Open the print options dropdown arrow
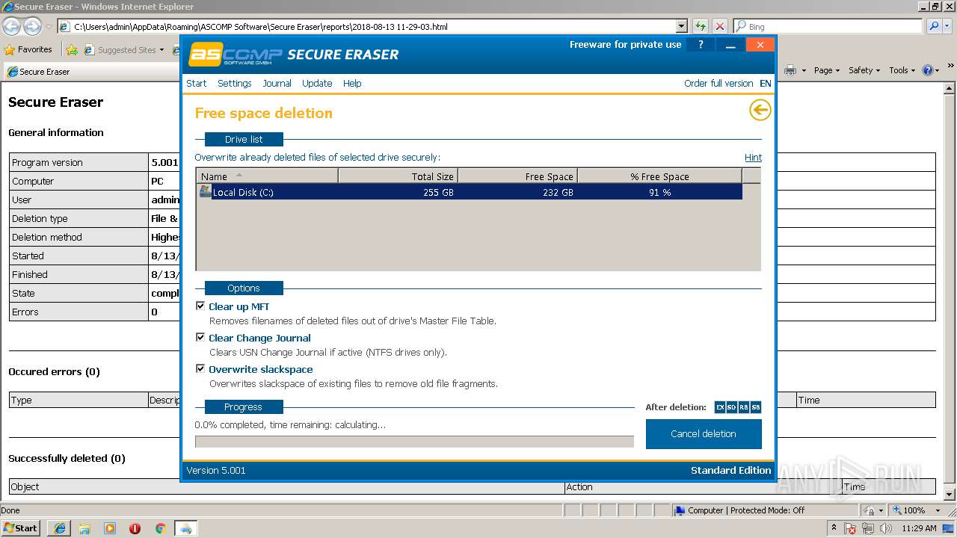The height and width of the screenshot is (538, 957). (x=804, y=70)
